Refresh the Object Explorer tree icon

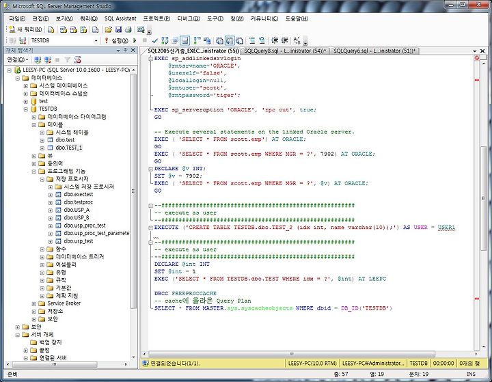[77, 59]
